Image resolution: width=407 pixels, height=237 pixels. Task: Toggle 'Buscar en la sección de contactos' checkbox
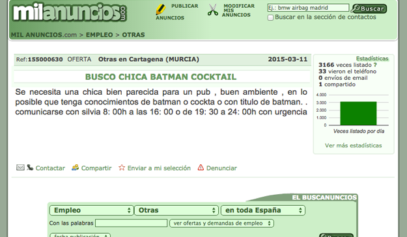pyautogui.click(x=270, y=18)
